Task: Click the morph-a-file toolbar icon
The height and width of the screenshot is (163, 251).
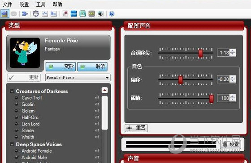Action: [x=54, y=14]
